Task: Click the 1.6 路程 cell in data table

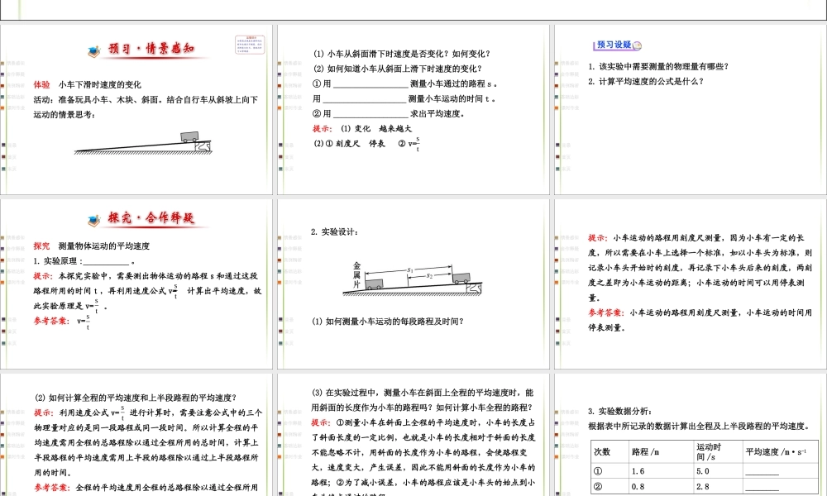Action: (x=638, y=471)
